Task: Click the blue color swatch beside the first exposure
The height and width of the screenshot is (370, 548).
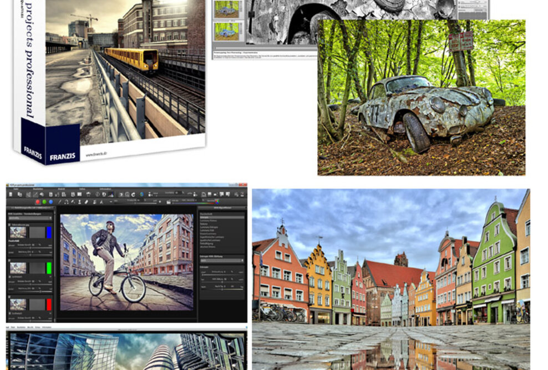Action: pos(49,232)
